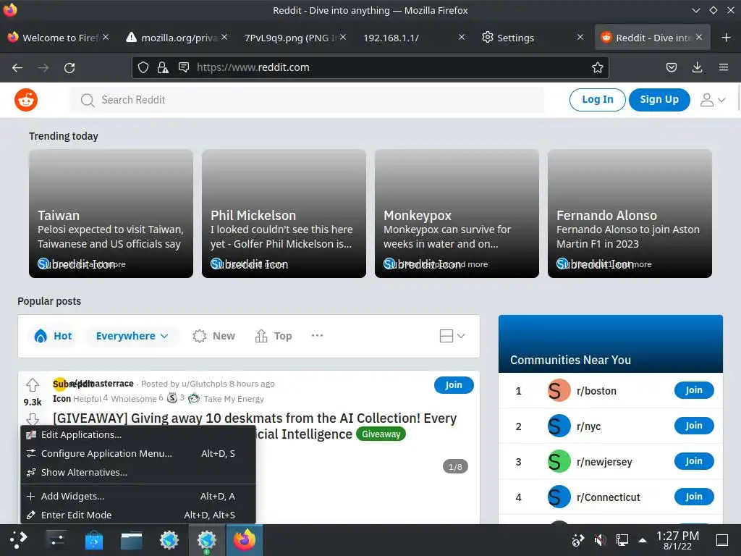Open the KDE application launcher
The image size is (741, 556).
pos(18,540)
